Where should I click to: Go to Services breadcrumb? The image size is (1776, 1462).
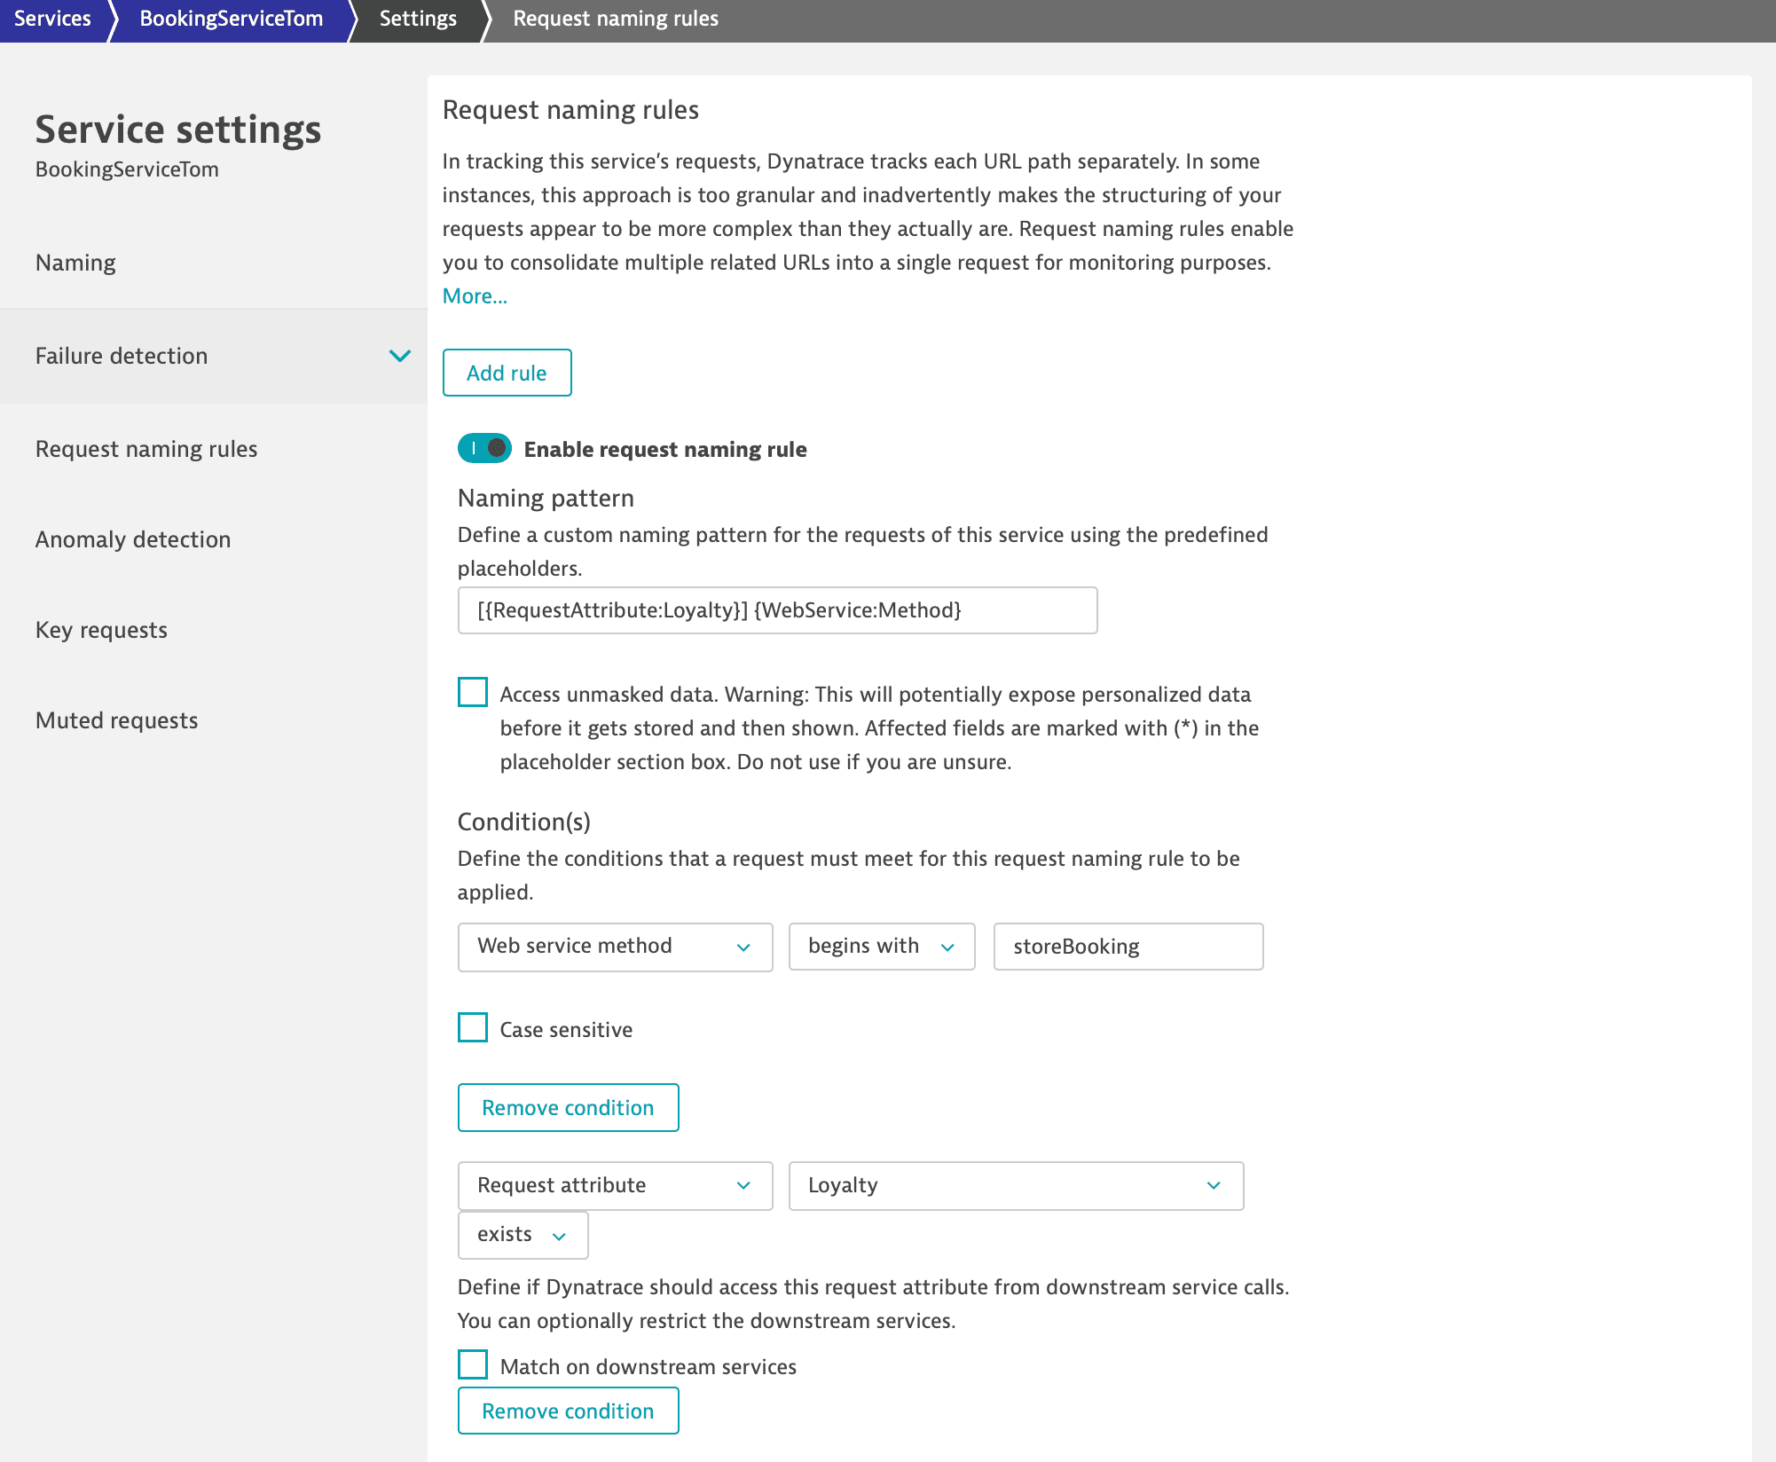pyautogui.click(x=52, y=19)
